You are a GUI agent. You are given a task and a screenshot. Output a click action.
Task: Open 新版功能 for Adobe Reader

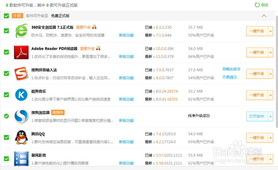point(126,56)
